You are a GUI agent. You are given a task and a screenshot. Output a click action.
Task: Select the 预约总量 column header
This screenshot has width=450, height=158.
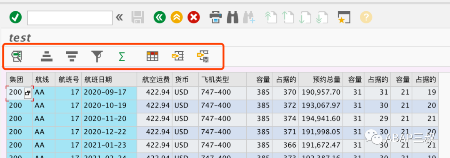point(320,79)
